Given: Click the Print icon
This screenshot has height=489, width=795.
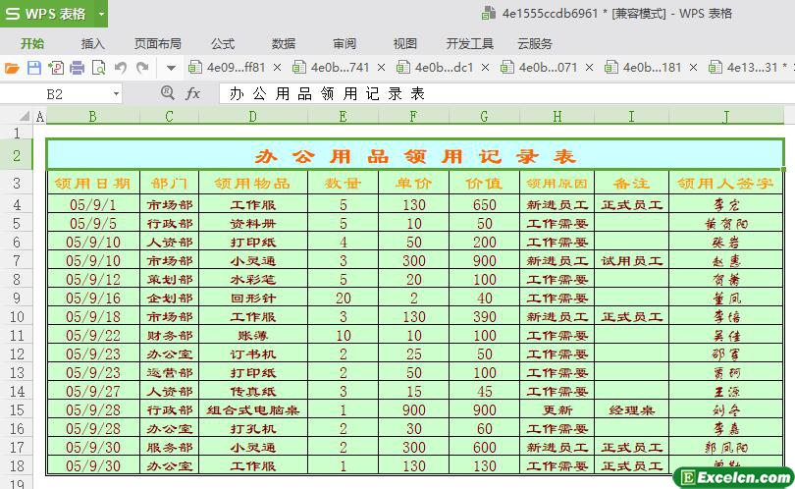Looking at the screenshot, I should (x=78, y=68).
